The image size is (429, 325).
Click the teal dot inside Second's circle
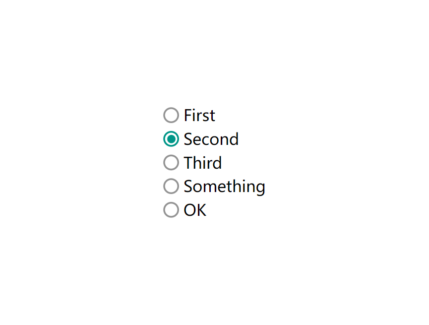click(x=171, y=139)
